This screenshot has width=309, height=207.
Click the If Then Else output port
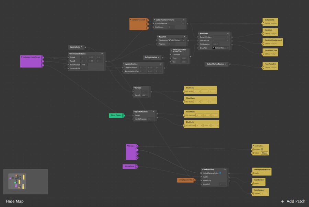pos(191,57)
